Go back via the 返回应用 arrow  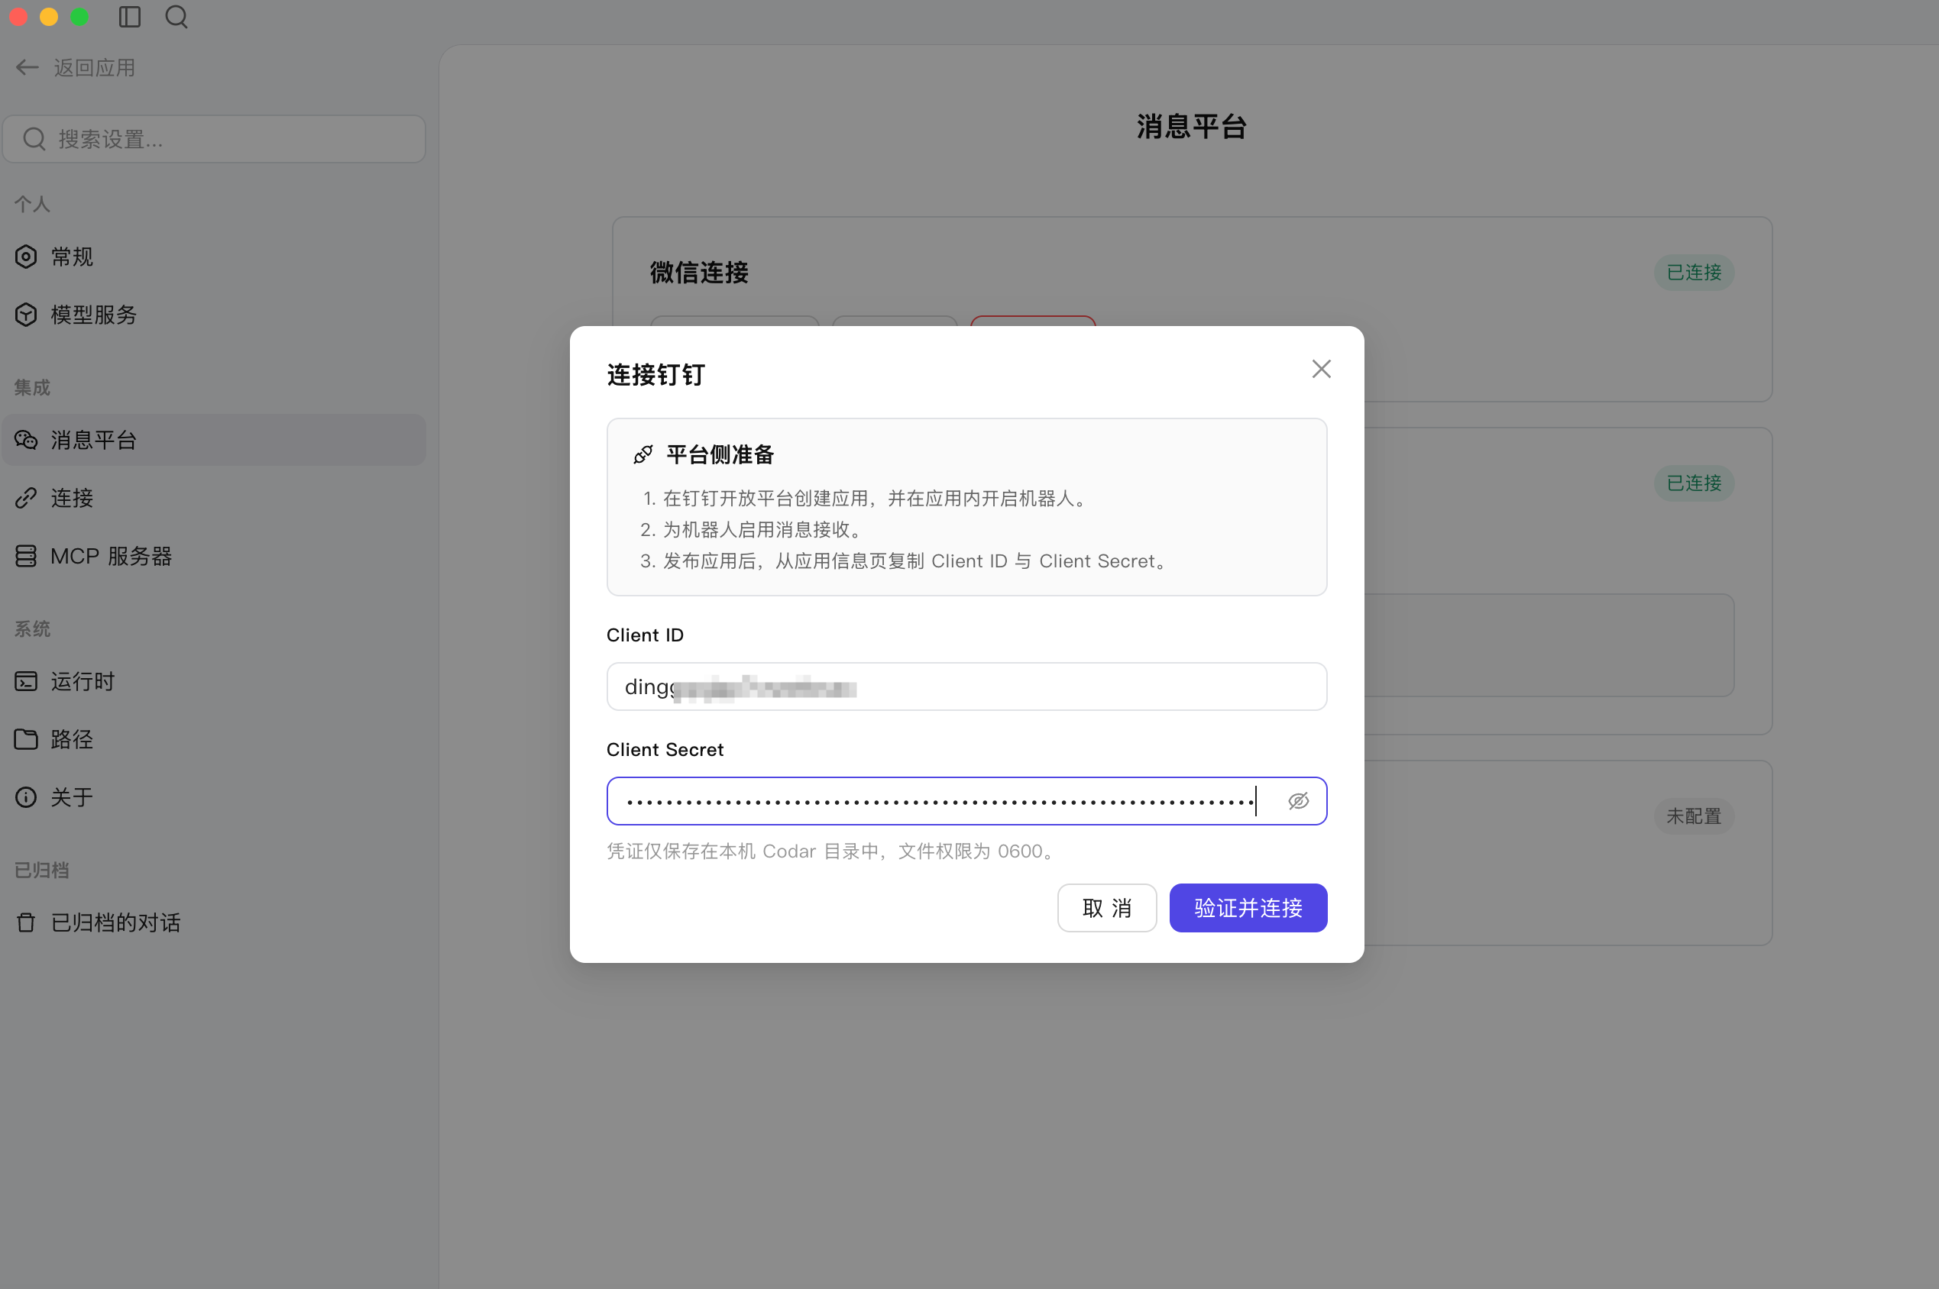pyautogui.click(x=28, y=67)
